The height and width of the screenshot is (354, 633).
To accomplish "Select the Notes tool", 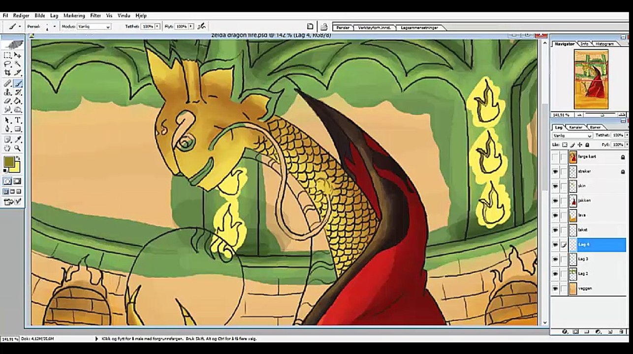I will pos(7,140).
